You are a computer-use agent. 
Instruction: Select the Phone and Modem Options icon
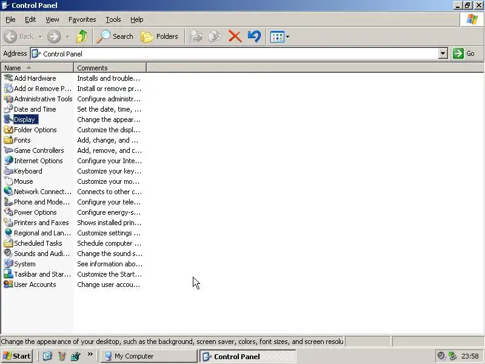[x=8, y=202]
